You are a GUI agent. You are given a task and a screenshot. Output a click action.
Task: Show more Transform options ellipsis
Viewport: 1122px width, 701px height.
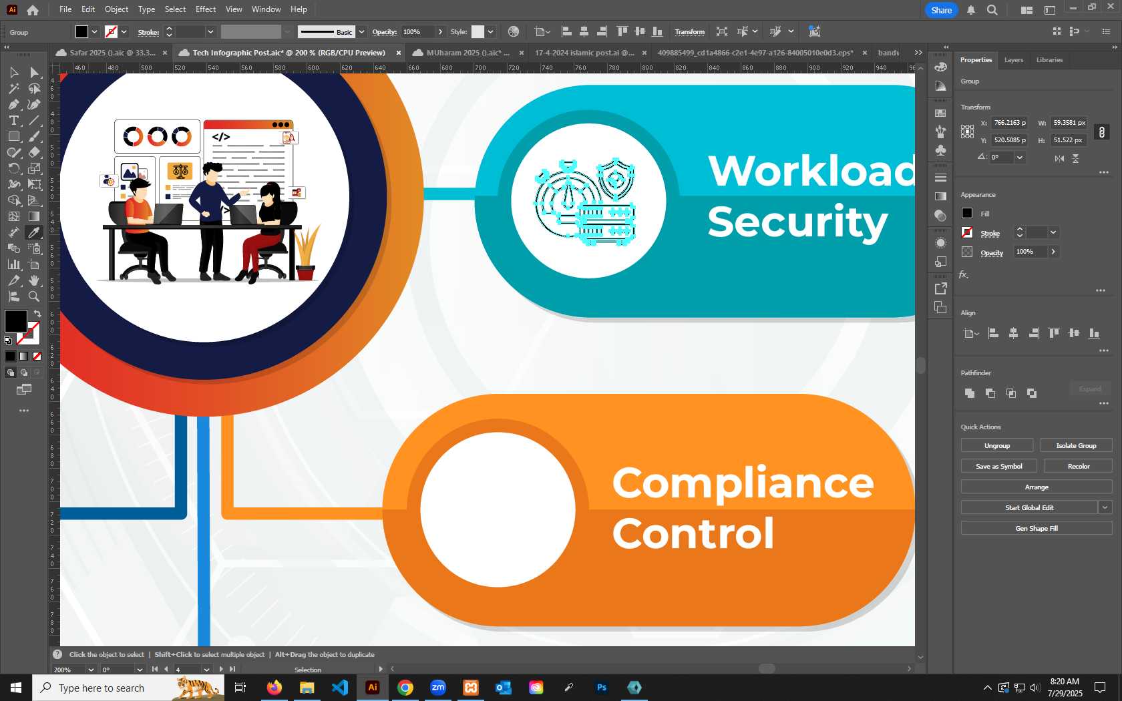tap(1103, 172)
